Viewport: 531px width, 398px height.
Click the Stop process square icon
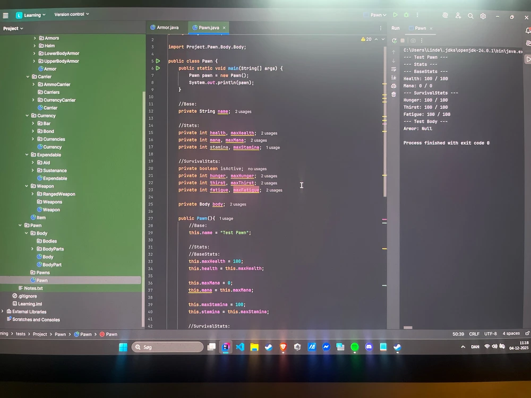tap(402, 41)
